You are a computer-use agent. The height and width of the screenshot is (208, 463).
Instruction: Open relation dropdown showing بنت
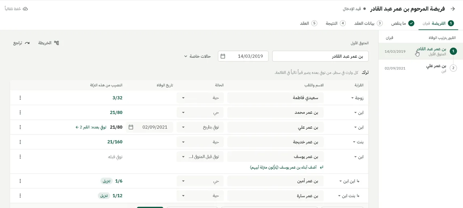tap(358, 142)
